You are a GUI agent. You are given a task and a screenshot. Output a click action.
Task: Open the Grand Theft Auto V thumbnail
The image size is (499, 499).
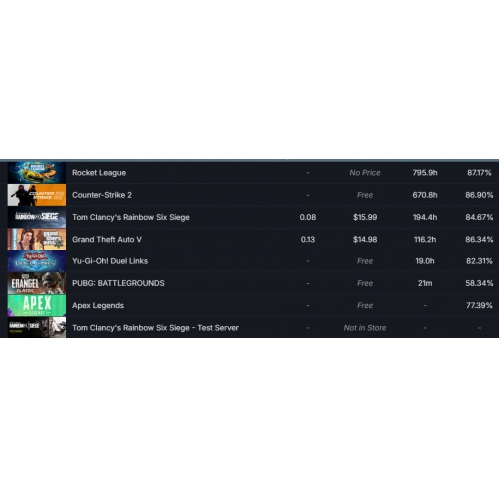tap(37, 239)
